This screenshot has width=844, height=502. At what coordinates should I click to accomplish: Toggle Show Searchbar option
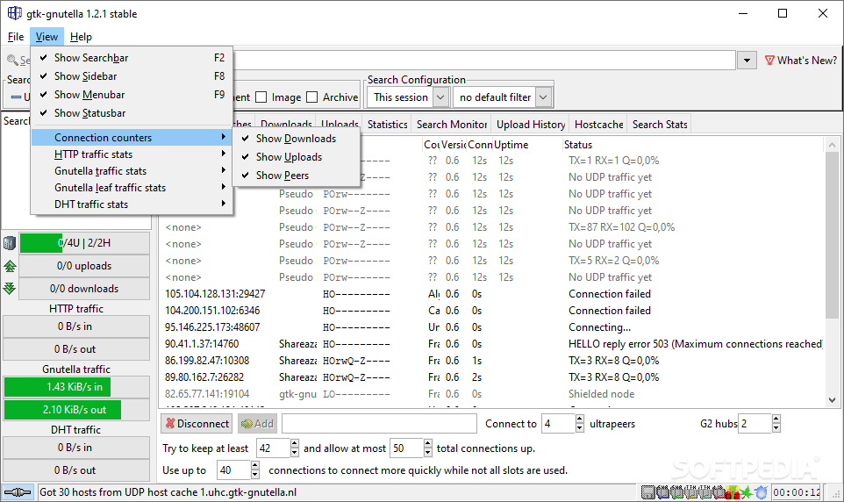132,58
